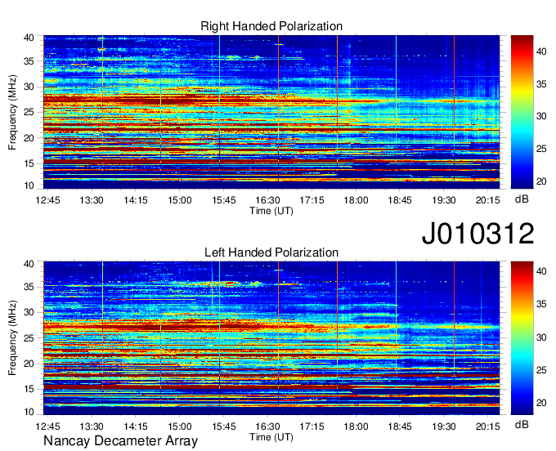
Task: Click the 40 dB tick of upper colorbar
Action: pos(541,51)
